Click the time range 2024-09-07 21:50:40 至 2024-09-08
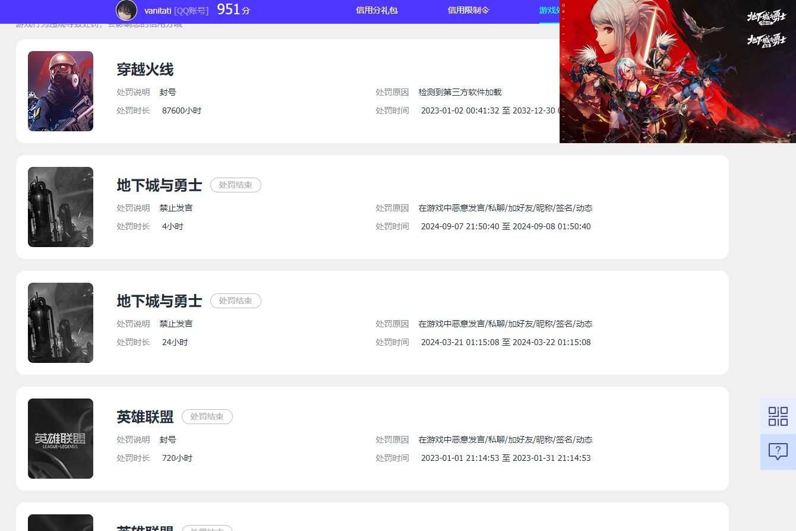Screen dimensions: 796x531 coord(506,226)
